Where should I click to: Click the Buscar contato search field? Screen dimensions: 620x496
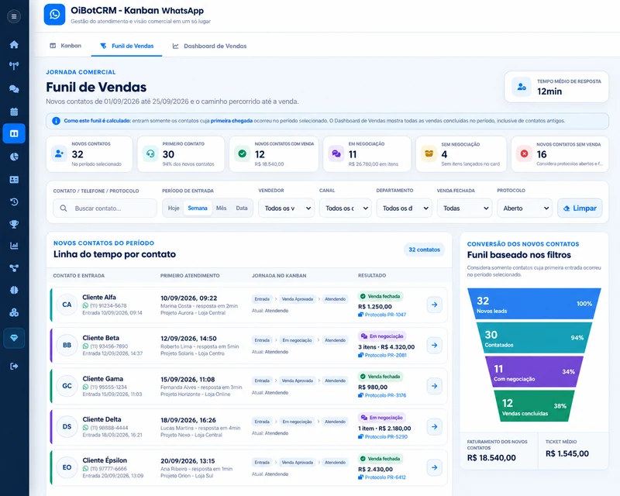(x=105, y=208)
